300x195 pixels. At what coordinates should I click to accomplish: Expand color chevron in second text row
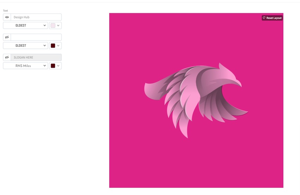pyautogui.click(x=58, y=46)
